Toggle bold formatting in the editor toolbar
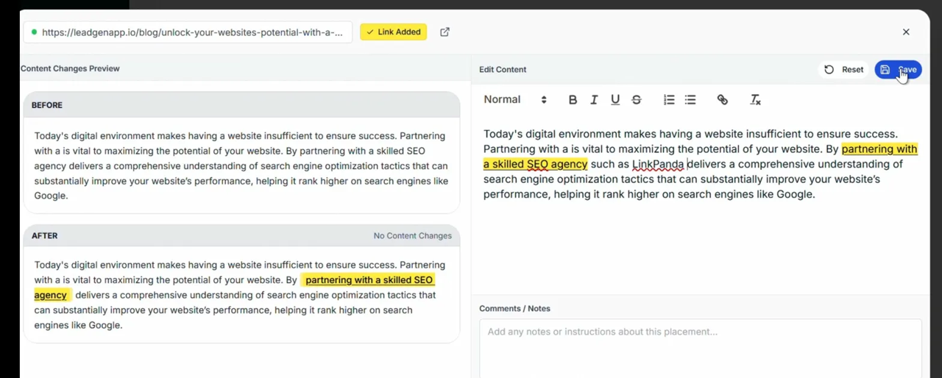 (573, 100)
